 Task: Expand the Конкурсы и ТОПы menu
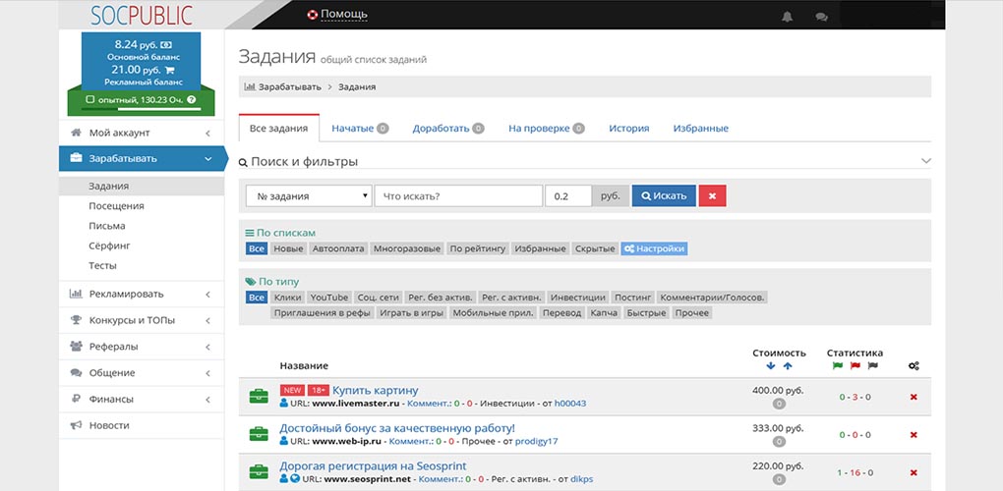[x=207, y=320]
